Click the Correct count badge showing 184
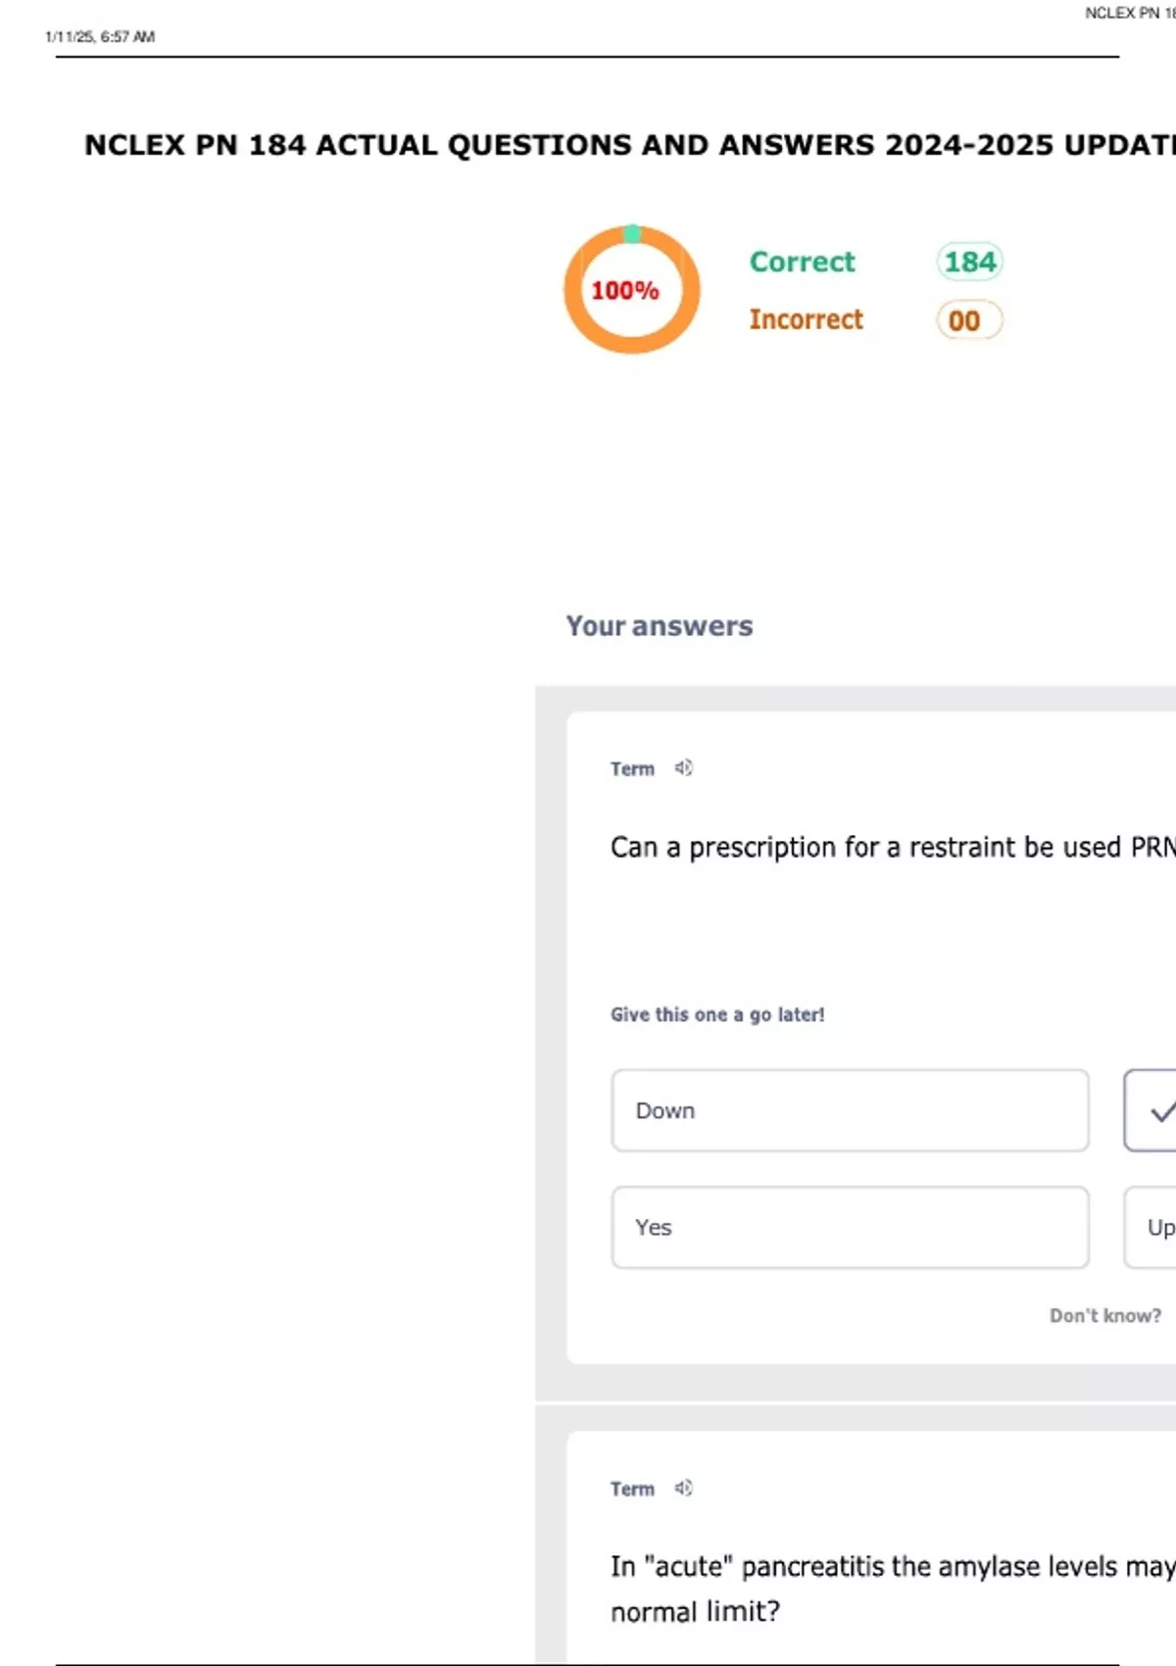 (969, 262)
